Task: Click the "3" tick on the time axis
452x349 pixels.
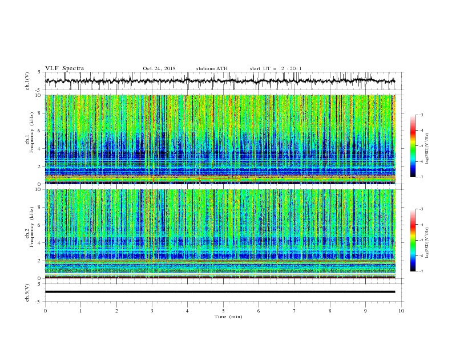Action: [152, 311]
